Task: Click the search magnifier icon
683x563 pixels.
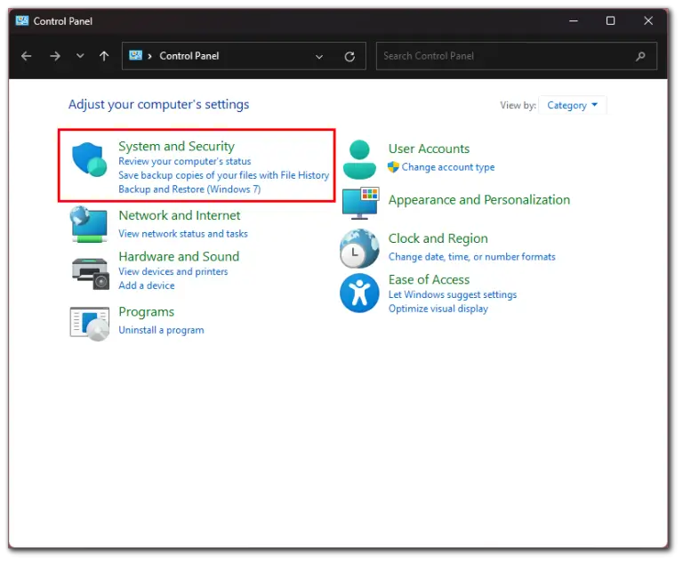Action: coord(640,56)
